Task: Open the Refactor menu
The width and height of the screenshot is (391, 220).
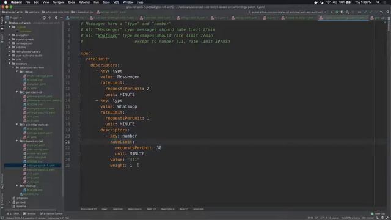Action: click(84, 2)
